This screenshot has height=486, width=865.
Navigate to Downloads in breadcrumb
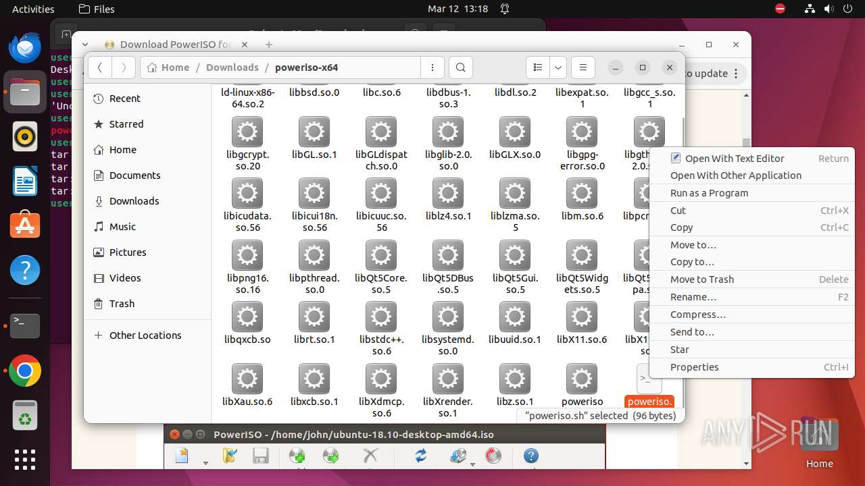[x=232, y=67]
